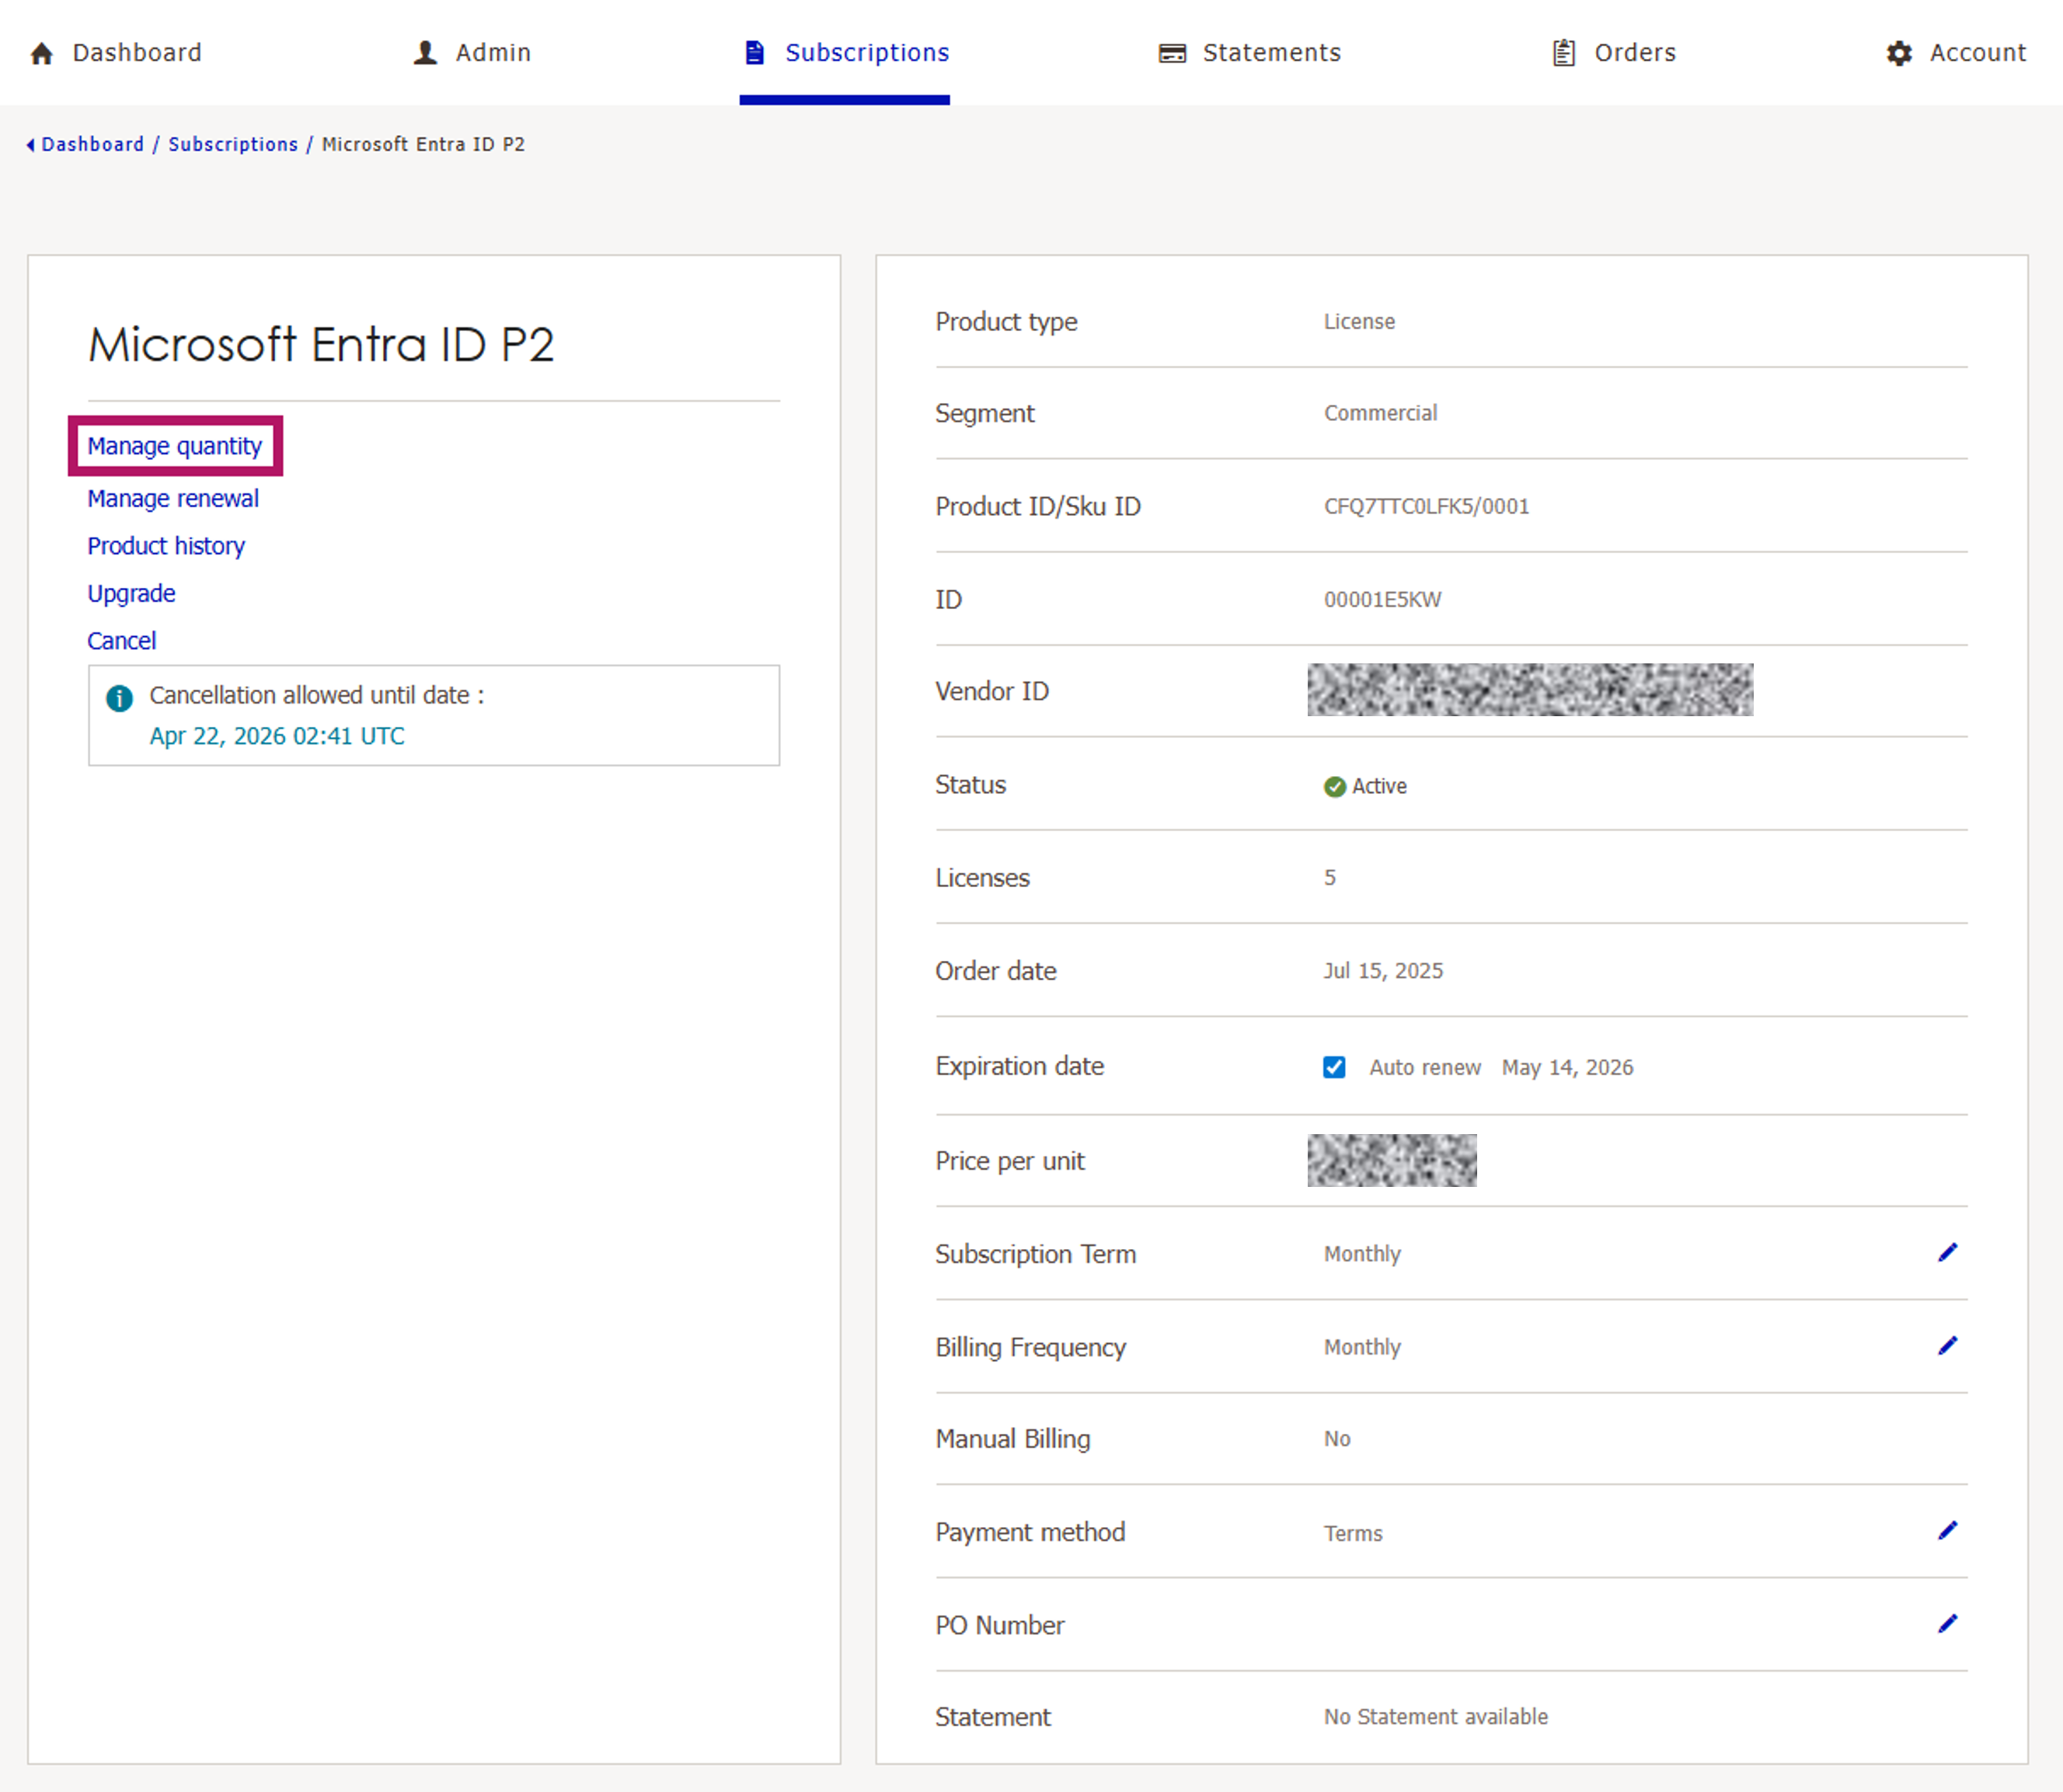Open the Statements tab
2063x1792 pixels.
coord(1270,53)
